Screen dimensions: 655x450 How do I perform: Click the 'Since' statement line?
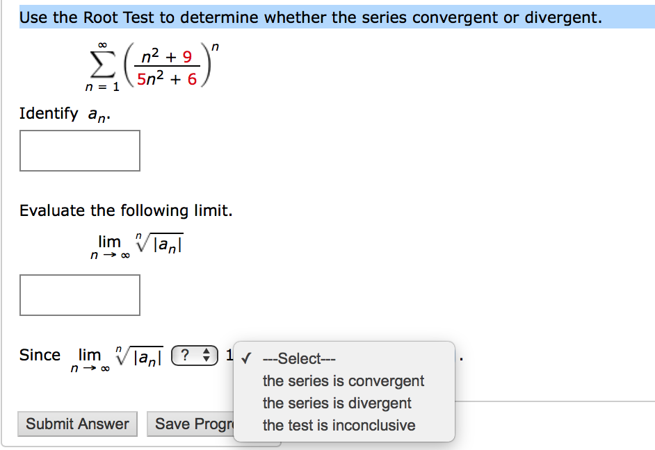point(40,355)
